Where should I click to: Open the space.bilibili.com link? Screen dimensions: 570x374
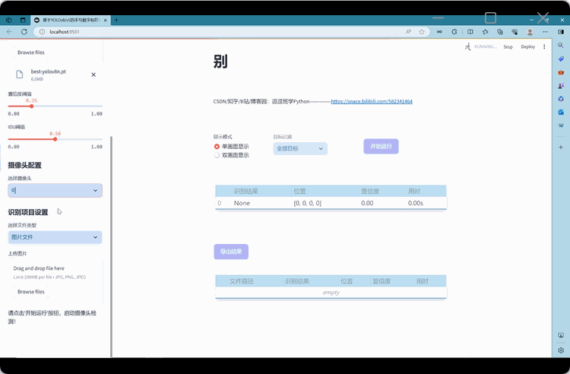(372, 101)
